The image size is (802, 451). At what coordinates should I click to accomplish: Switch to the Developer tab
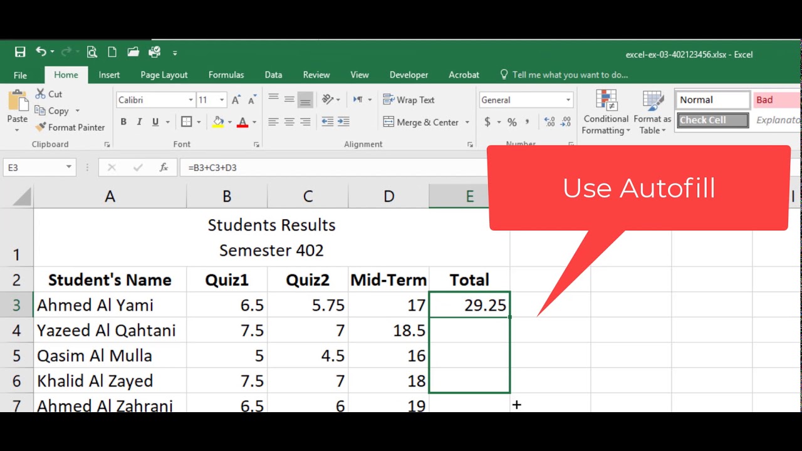pyautogui.click(x=409, y=75)
